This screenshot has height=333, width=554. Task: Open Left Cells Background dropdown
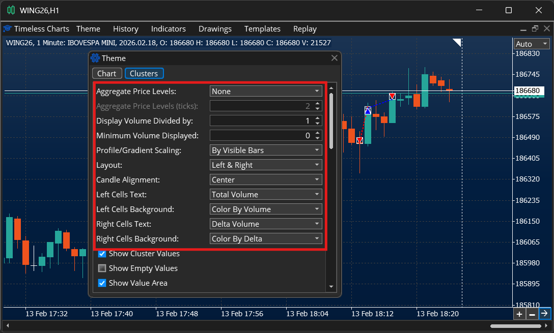[266, 209]
